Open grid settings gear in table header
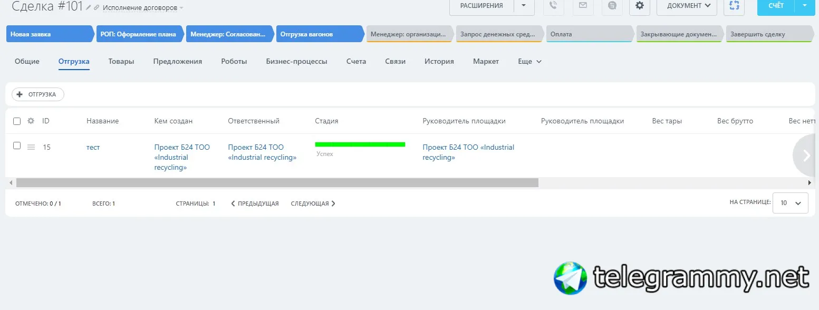Viewport: 819px width, 310px height. (31, 121)
